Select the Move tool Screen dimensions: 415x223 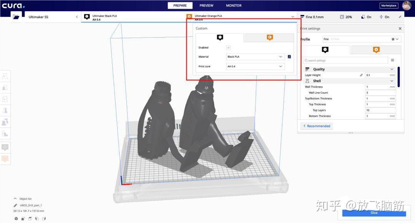click(x=5, y=76)
